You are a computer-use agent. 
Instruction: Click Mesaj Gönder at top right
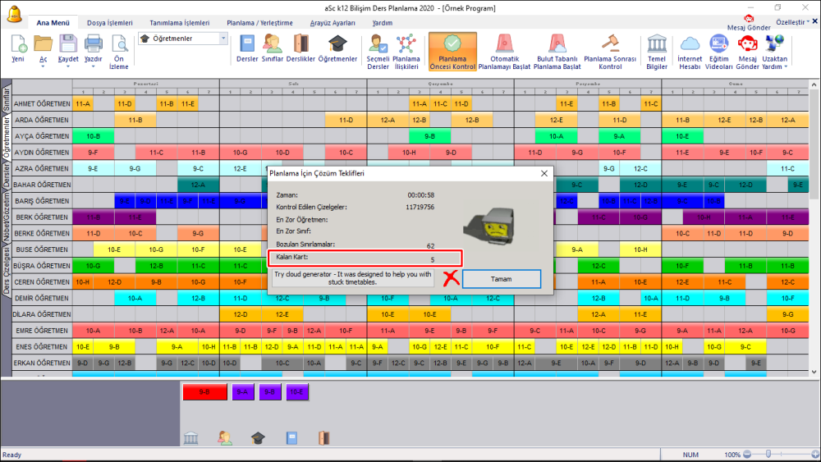[749, 24]
